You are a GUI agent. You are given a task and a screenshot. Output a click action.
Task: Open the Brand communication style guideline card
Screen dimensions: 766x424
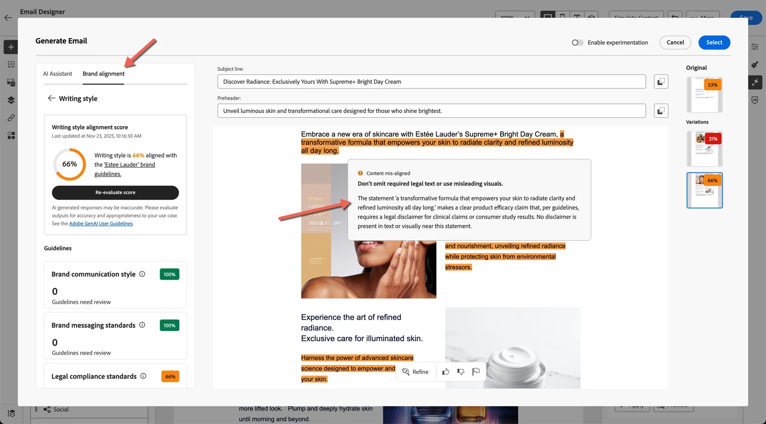coord(115,285)
